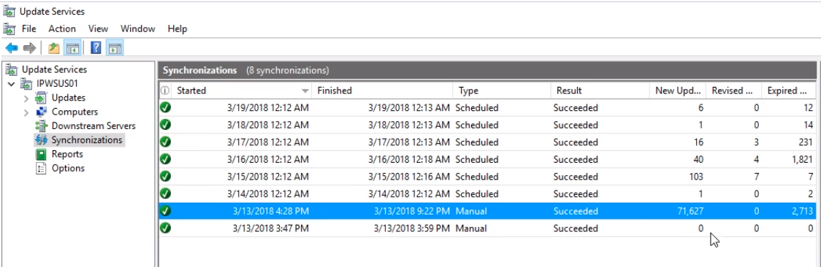Select the 3/13/2018 3:47 PM Manual sync row
Viewport: 821px width, 267px height.
click(x=487, y=228)
